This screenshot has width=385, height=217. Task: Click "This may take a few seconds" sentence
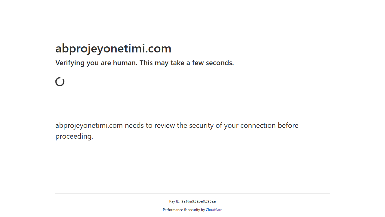click(186, 63)
